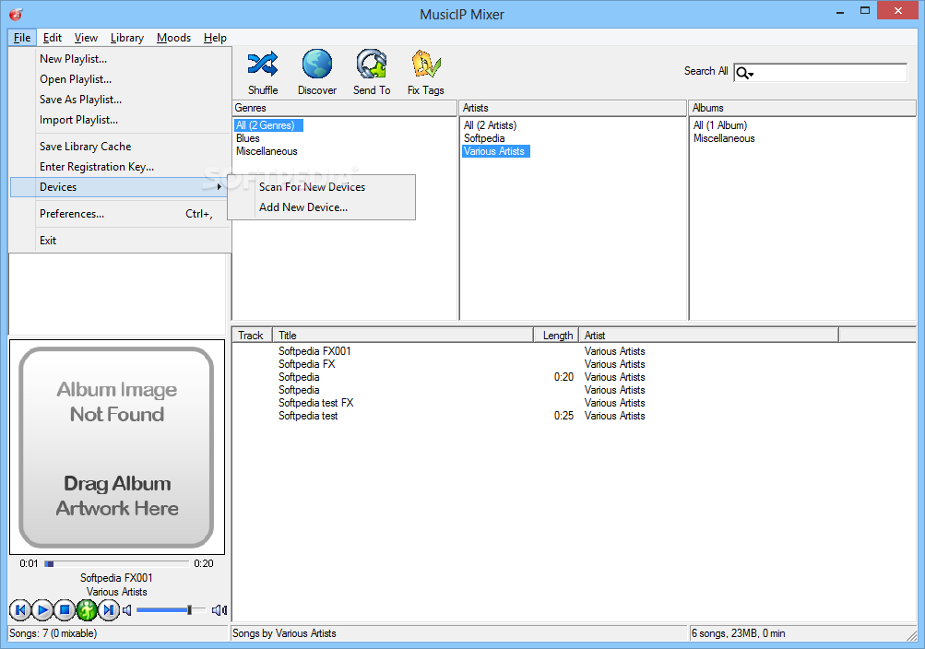This screenshot has height=649, width=925.
Task: Select Enter Registration Key... option
Action: click(x=120, y=167)
